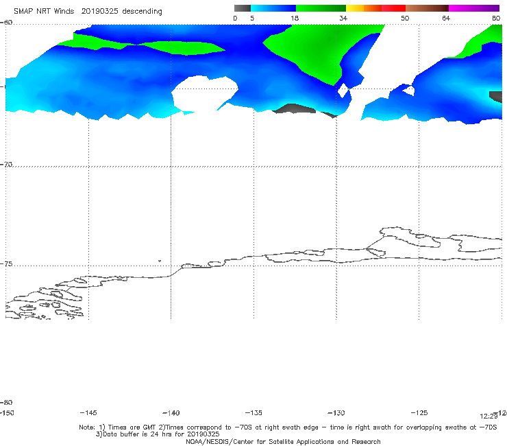This screenshot has height=446, width=507.
Task: Click the '34' label under the color bar
Action: coord(343,19)
